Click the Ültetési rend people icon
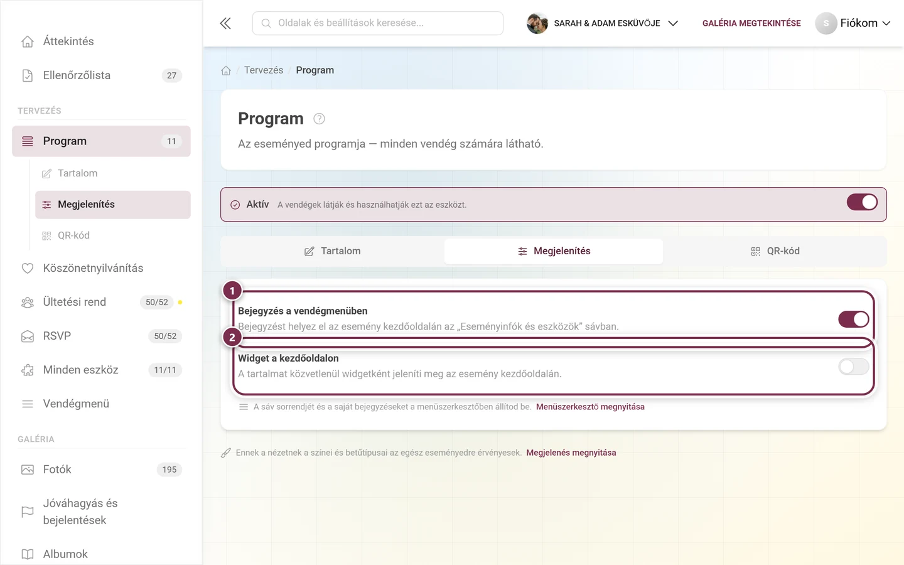 (x=28, y=302)
